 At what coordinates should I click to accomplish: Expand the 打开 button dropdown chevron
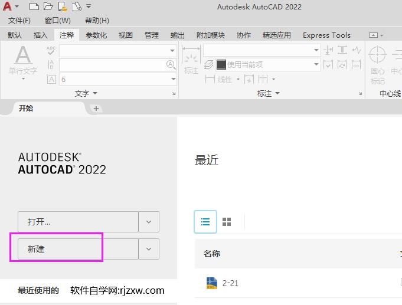pyautogui.click(x=149, y=222)
